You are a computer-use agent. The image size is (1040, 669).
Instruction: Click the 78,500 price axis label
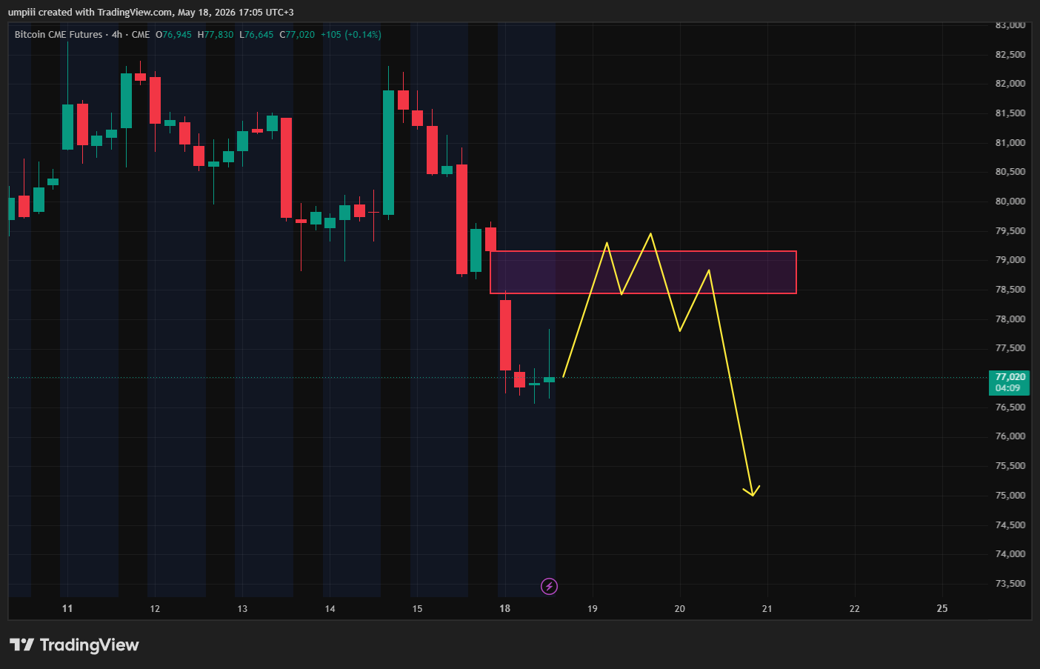pyautogui.click(x=1010, y=290)
